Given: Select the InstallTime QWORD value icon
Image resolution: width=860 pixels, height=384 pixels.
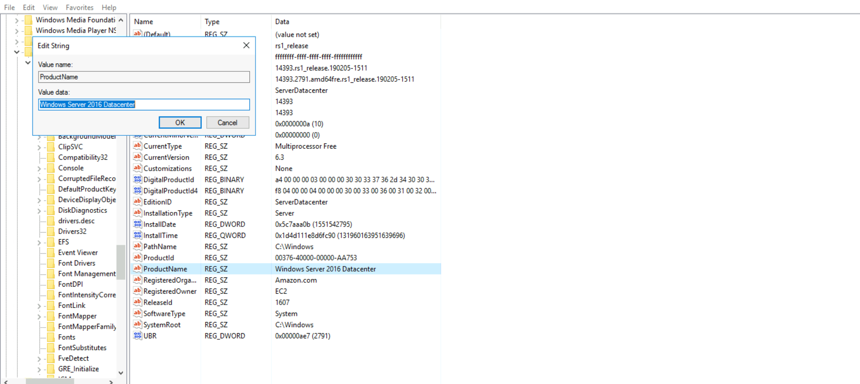Looking at the screenshot, I should [137, 235].
